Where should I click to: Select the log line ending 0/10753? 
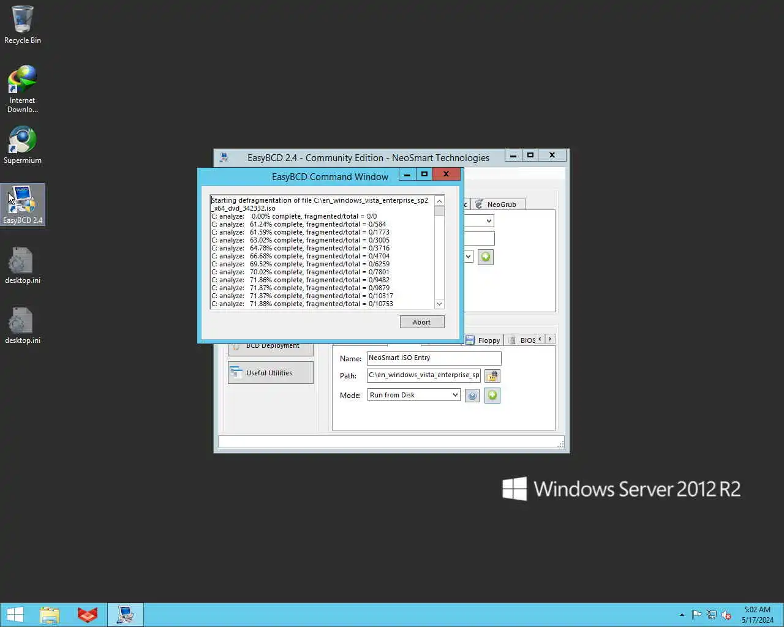(303, 304)
